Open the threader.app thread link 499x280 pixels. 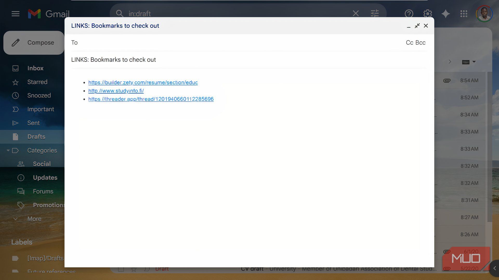pyautogui.click(x=151, y=99)
